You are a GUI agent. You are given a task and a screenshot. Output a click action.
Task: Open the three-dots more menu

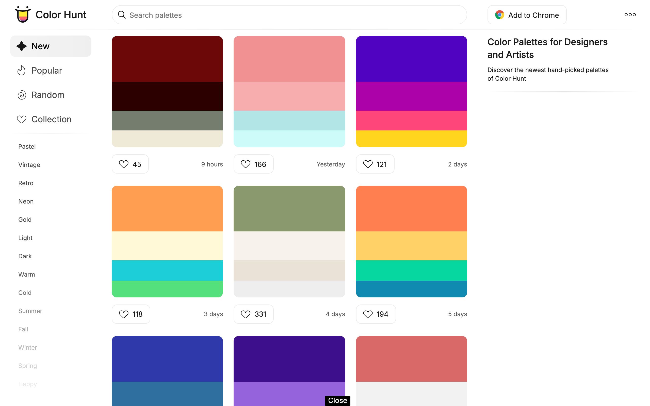[x=630, y=15]
